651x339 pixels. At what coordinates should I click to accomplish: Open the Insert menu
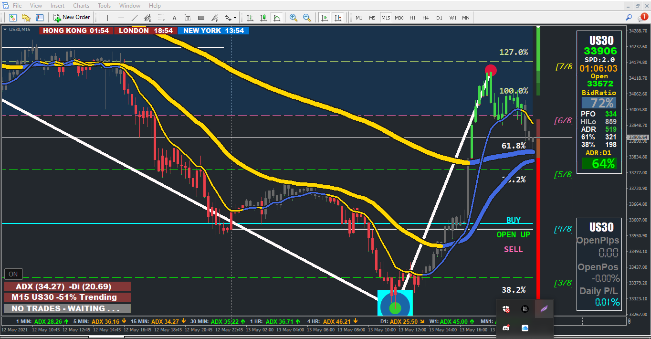tap(57, 6)
